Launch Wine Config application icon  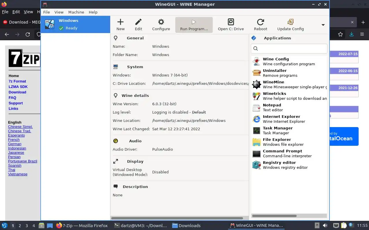[256, 61]
